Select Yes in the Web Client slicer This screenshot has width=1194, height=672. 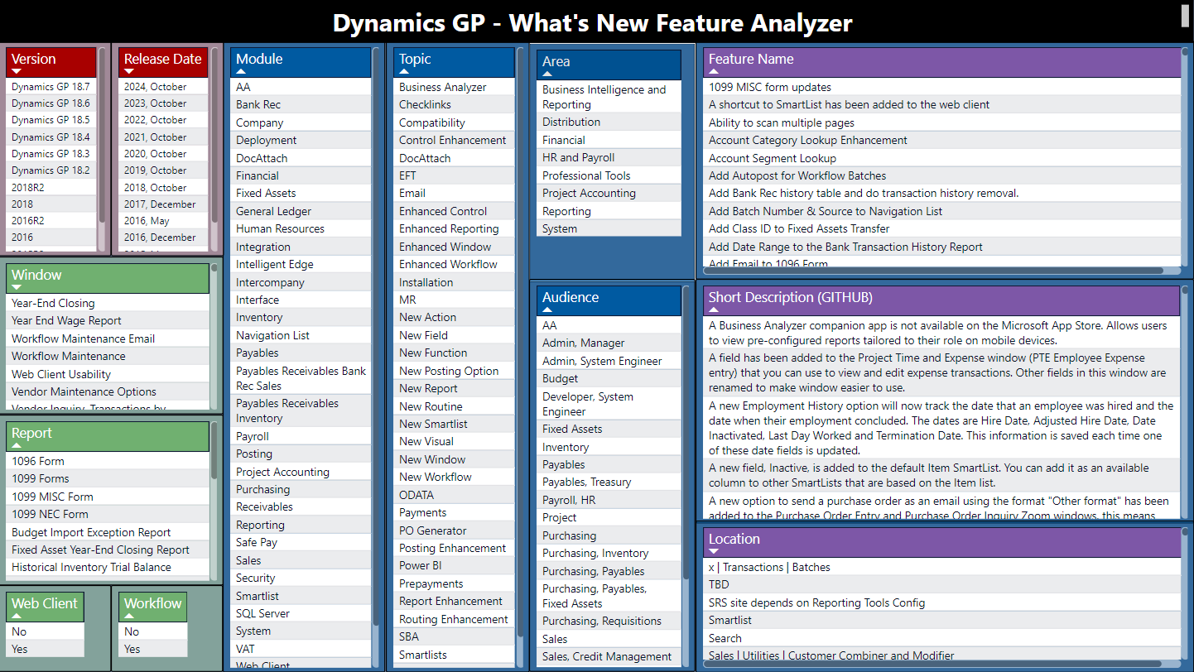[x=45, y=649]
